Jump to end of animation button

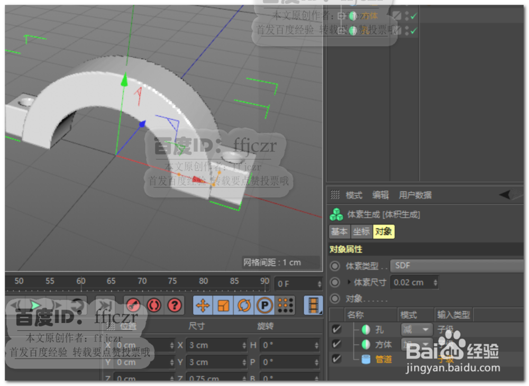click(105, 306)
